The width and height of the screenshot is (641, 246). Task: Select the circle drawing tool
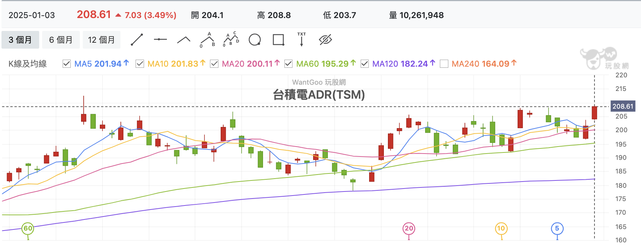pos(255,39)
